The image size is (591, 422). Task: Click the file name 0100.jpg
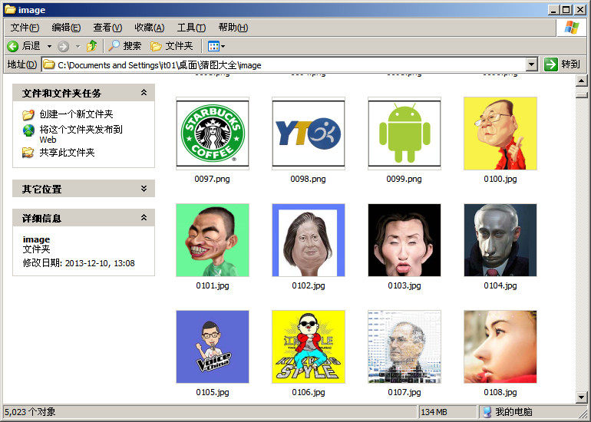[x=500, y=179]
